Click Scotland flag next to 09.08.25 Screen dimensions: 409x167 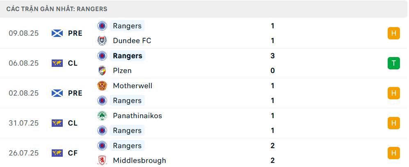click(x=57, y=33)
